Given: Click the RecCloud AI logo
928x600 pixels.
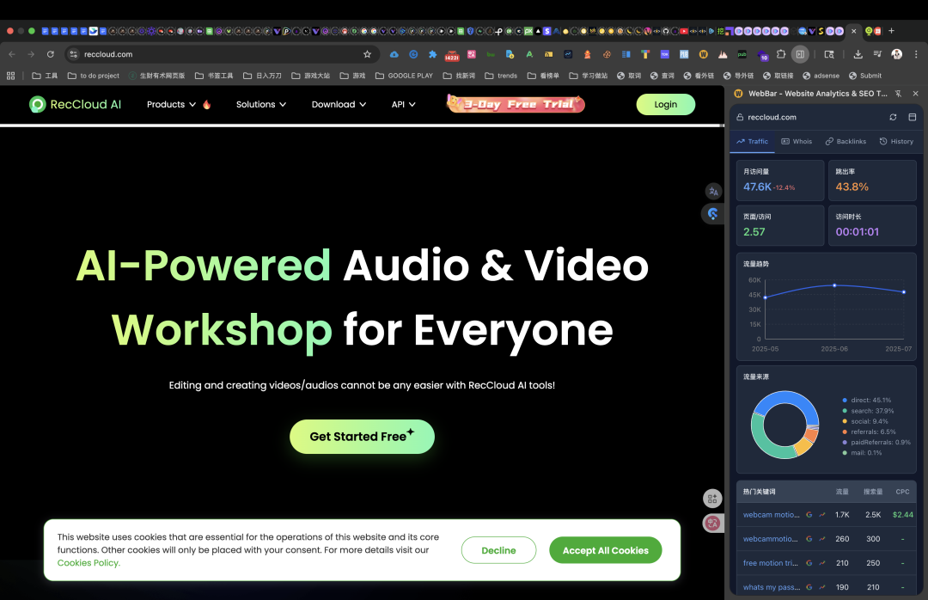Looking at the screenshot, I should tap(75, 104).
